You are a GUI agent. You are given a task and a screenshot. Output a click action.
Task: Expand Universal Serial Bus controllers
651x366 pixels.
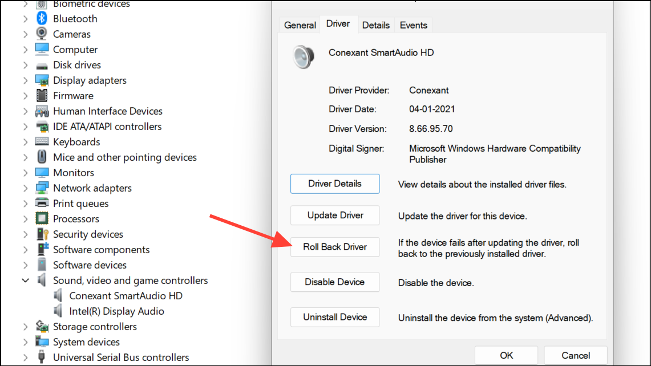coord(25,357)
